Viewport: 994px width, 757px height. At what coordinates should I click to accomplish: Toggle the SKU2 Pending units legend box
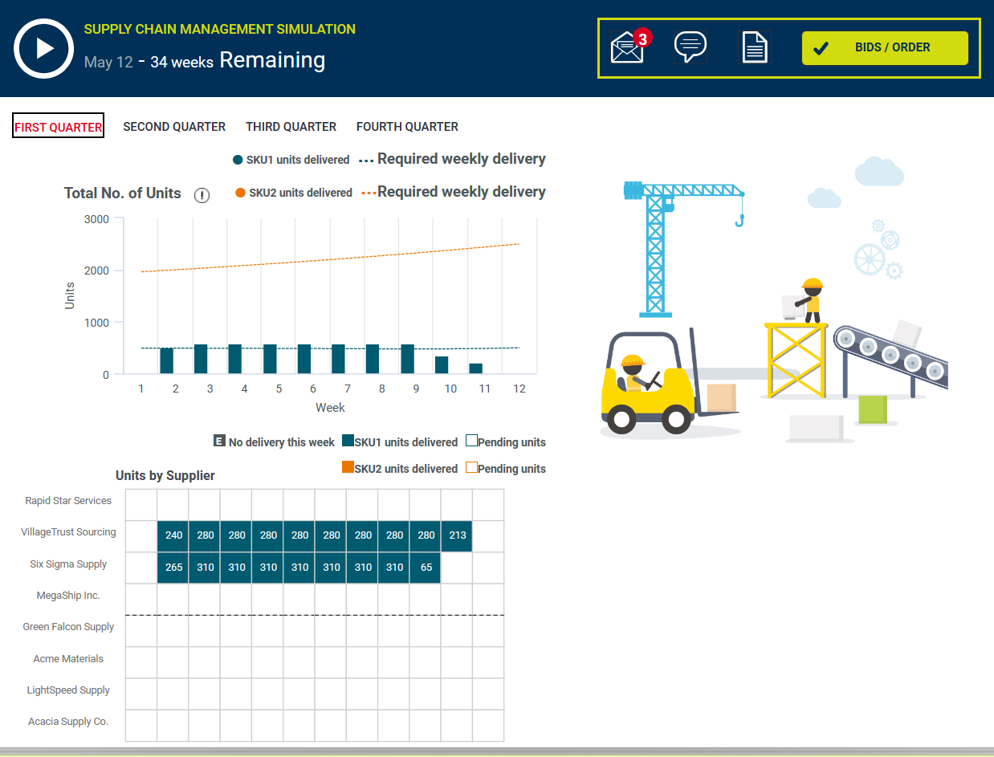[x=471, y=468]
